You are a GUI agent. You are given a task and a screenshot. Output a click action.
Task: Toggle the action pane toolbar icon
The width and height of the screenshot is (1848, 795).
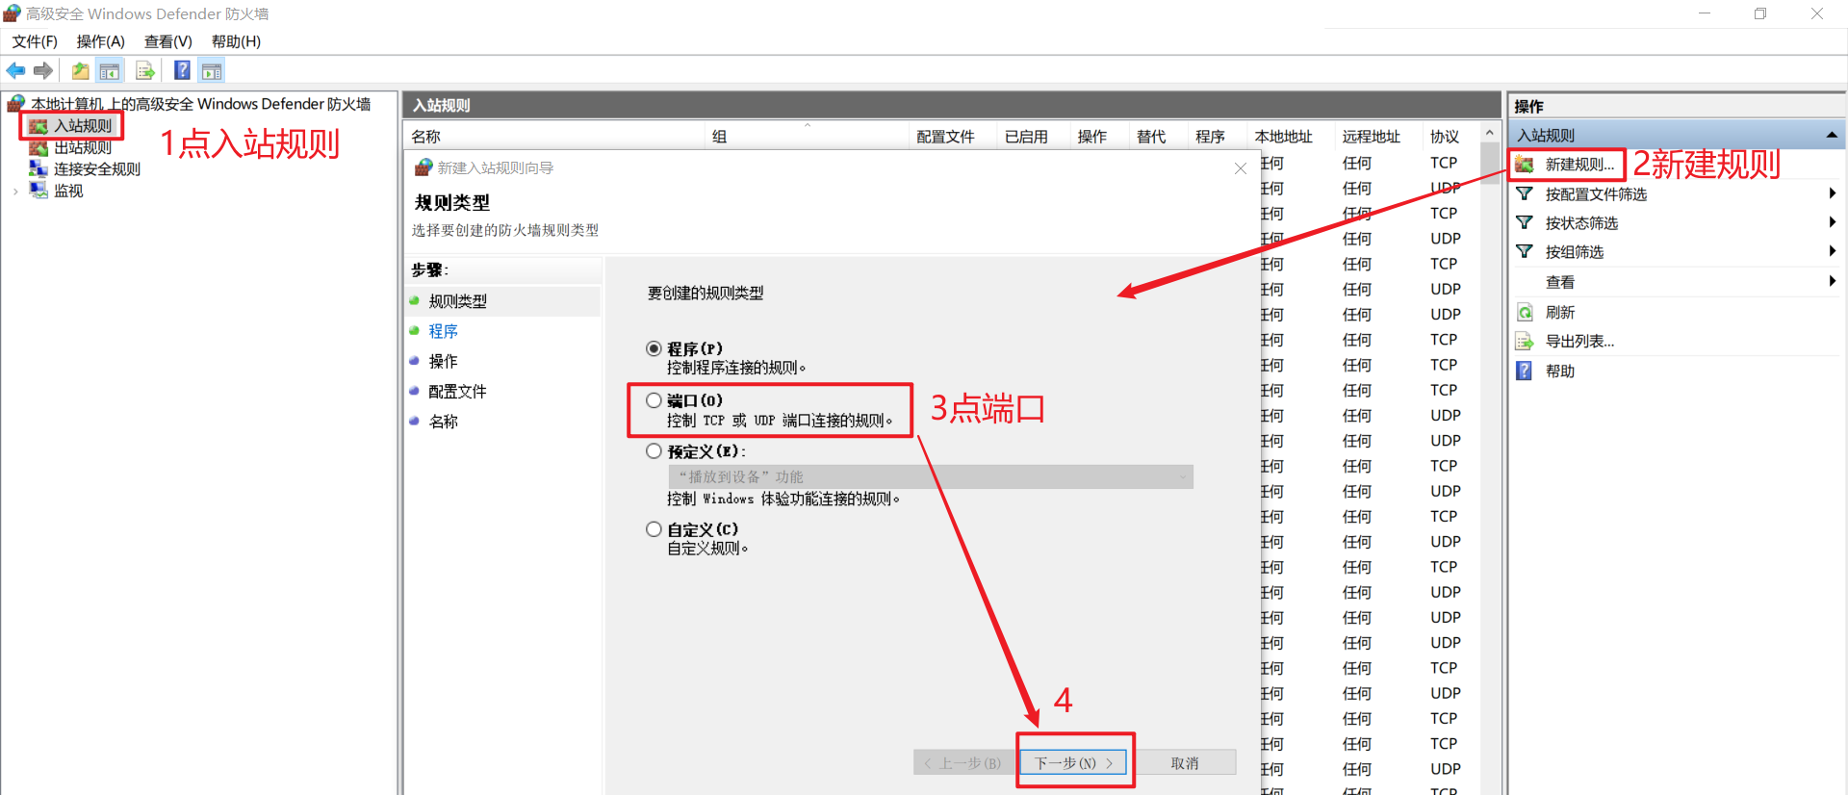(212, 70)
